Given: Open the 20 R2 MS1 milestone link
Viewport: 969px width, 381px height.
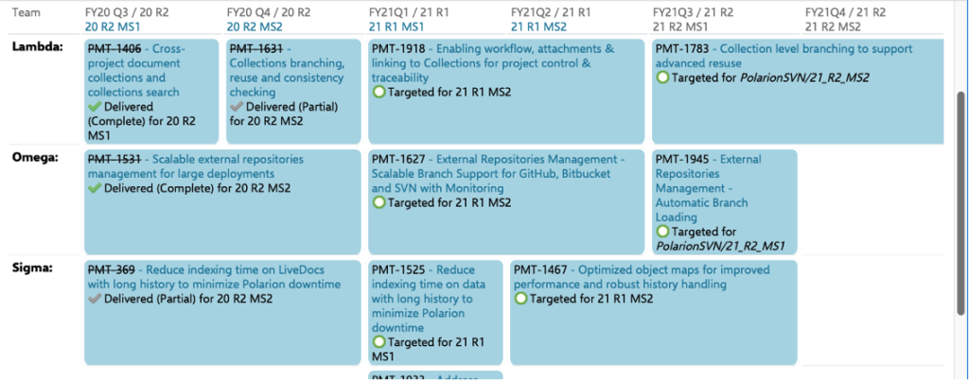Looking at the screenshot, I should pyautogui.click(x=115, y=26).
